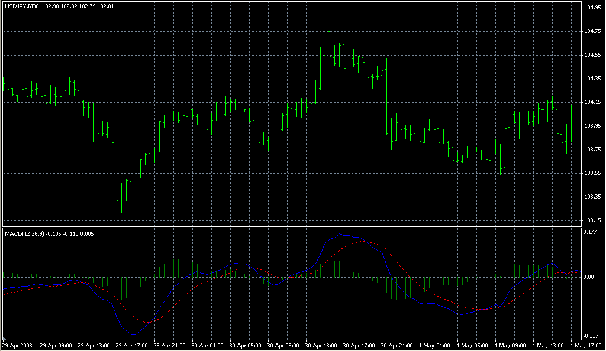Click the USDJPY,M30 chart title label
The width and height of the screenshot is (606, 351).
point(22,6)
